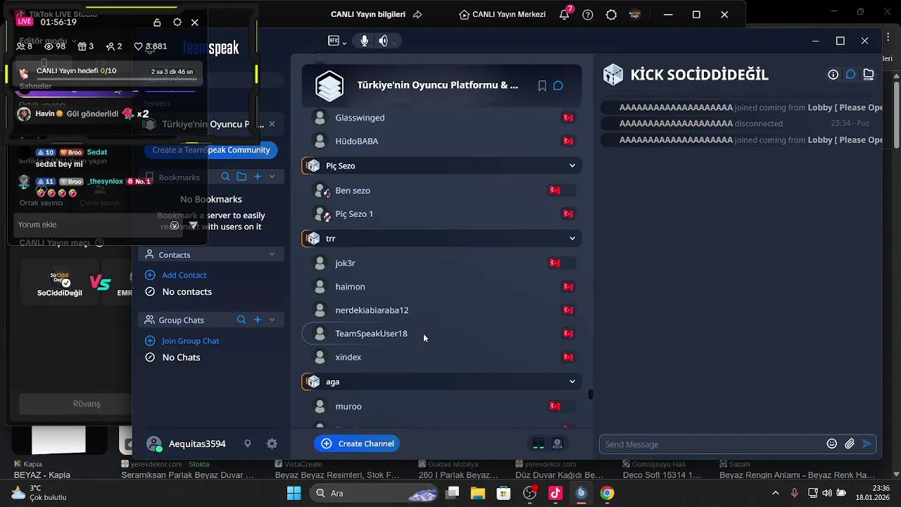Click the icon beside the split-panel view icon

pyautogui.click(x=557, y=444)
